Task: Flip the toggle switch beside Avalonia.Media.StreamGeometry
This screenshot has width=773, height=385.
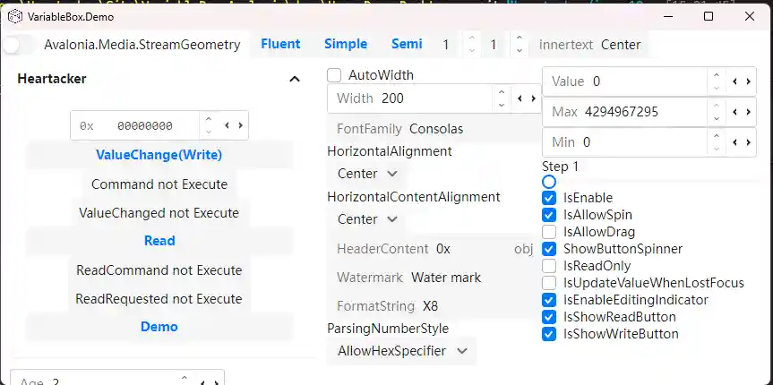Action: point(19,44)
